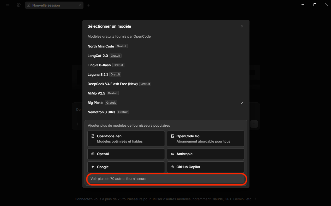The image size is (331, 206).
Task: Click the Anthropic logo icon
Action: (x=172, y=154)
